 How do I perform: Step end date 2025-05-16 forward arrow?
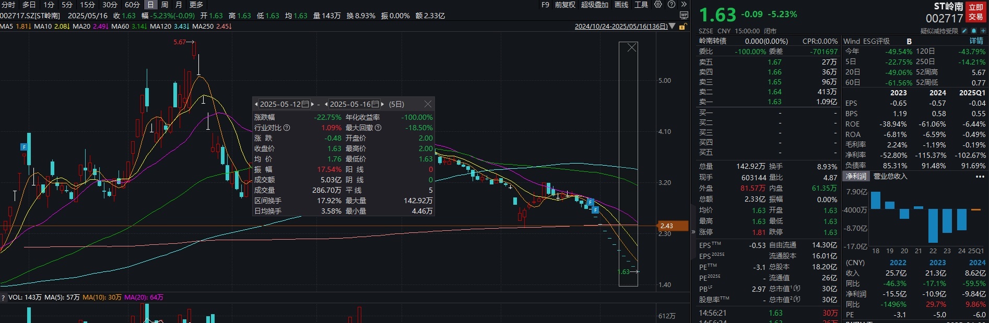click(x=382, y=104)
